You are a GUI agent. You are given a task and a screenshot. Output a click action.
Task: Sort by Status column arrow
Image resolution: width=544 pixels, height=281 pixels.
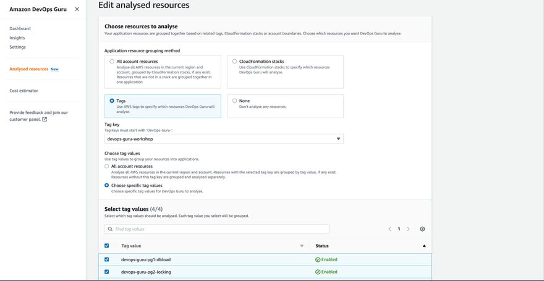pos(424,246)
